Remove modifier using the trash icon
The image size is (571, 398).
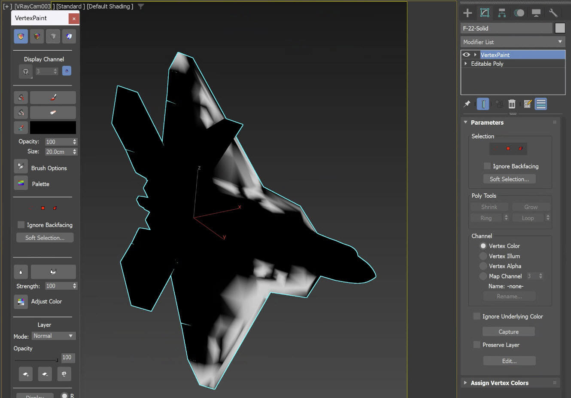(x=512, y=104)
